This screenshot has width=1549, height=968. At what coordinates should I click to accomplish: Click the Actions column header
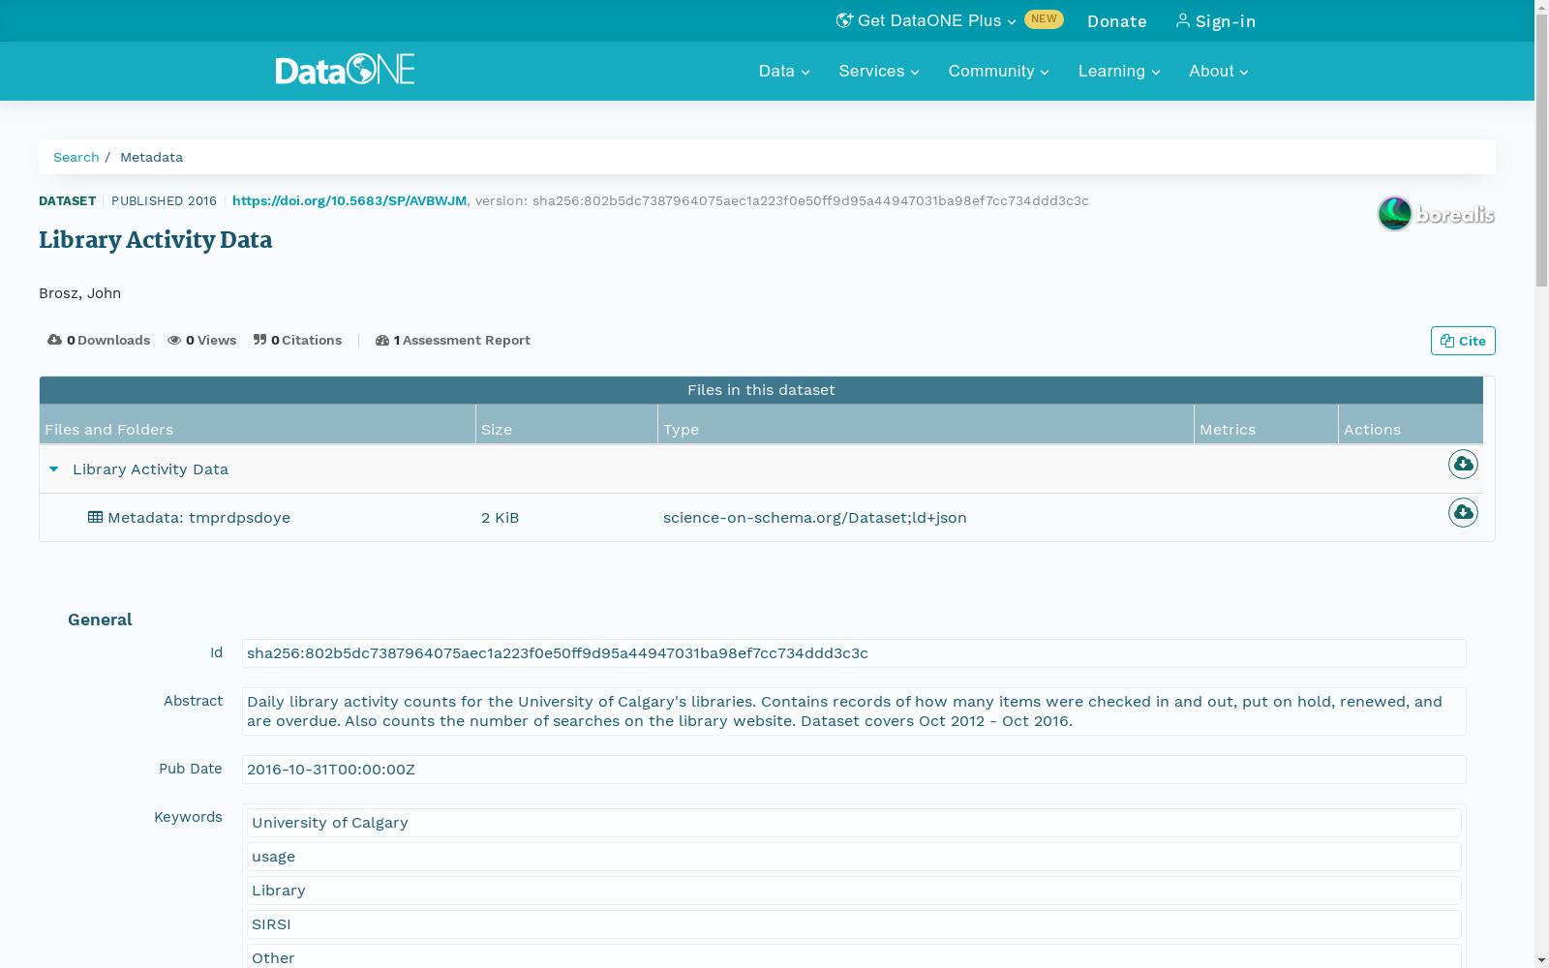[1411, 425]
